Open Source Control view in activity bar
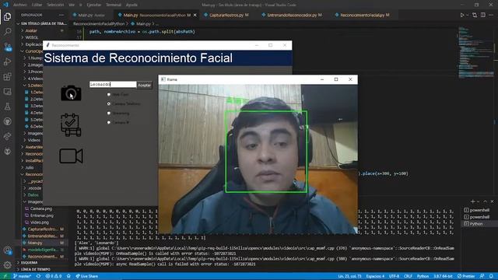Screen dimensions: 498x280 (7, 47)
